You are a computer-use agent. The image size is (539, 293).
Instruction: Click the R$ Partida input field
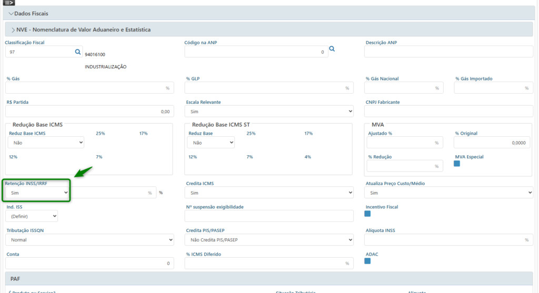tap(89, 112)
